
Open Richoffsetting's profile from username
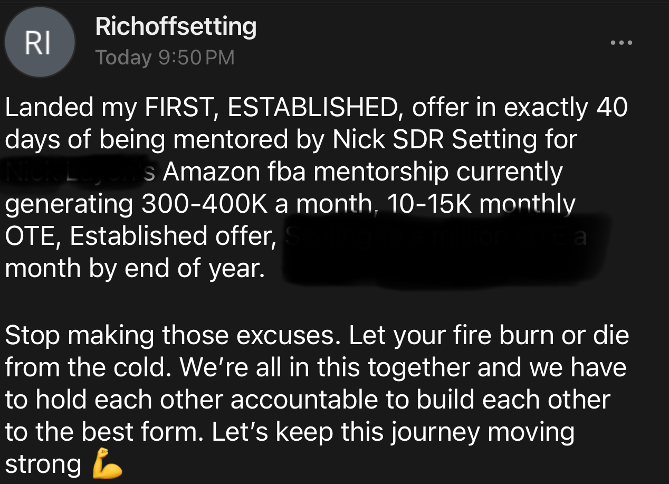click(x=176, y=26)
